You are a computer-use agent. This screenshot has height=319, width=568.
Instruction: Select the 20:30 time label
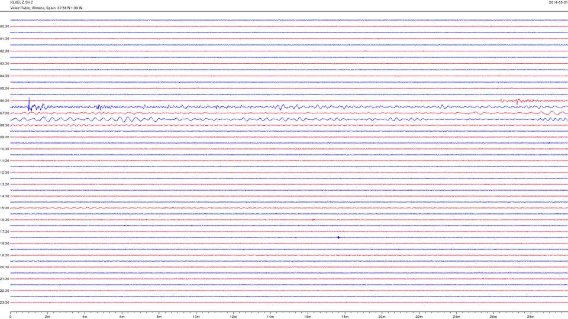(x=5, y=267)
